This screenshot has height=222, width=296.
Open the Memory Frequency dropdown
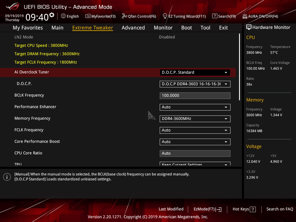click(195, 119)
